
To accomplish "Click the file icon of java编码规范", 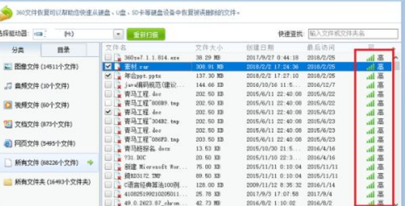I will point(117,85).
